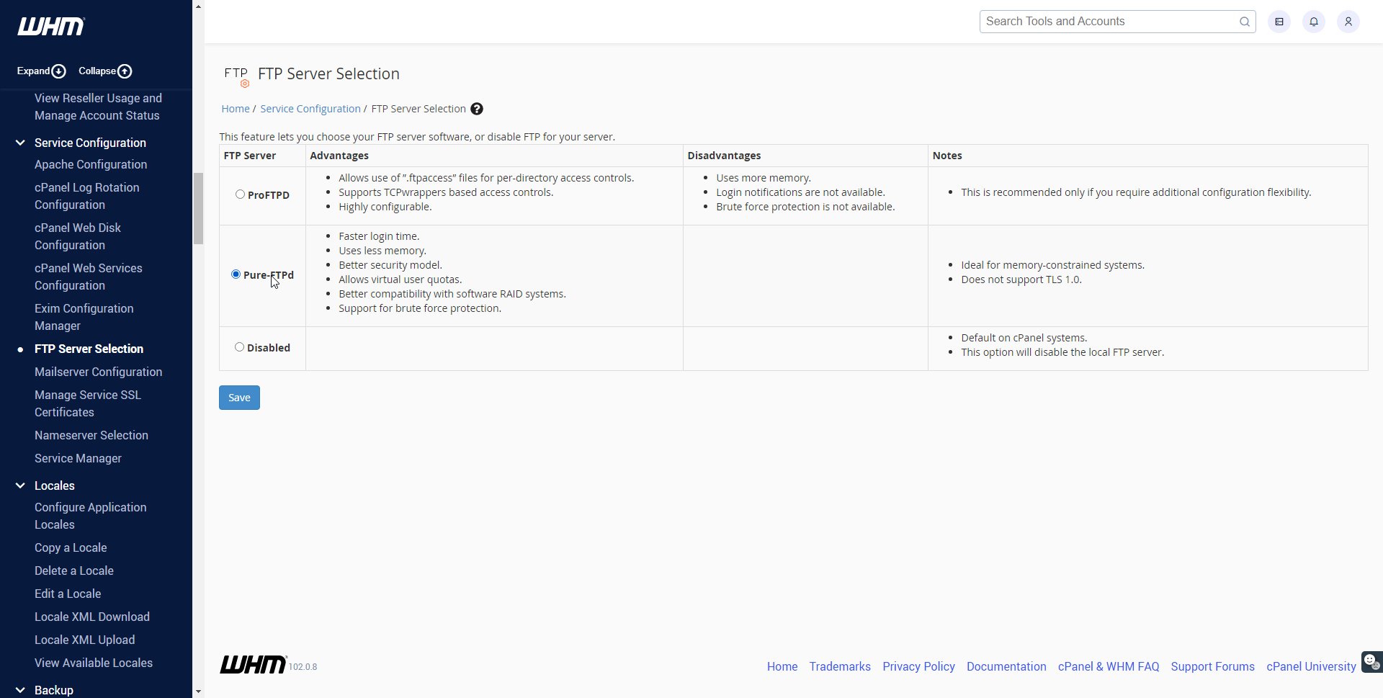1383x698 pixels.
Task: Open Mailserver Configuration in sidebar
Action: coord(98,372)
